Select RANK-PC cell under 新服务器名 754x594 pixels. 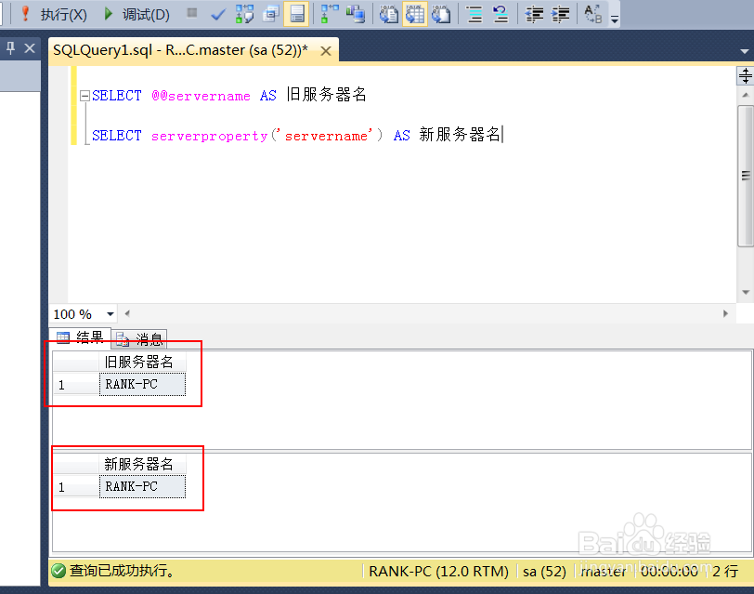tap(142, 486)
